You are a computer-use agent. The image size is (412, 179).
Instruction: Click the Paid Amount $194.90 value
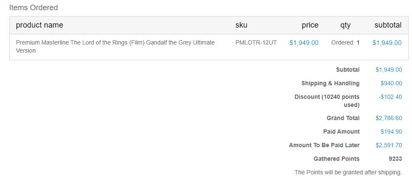pos(391,131)
